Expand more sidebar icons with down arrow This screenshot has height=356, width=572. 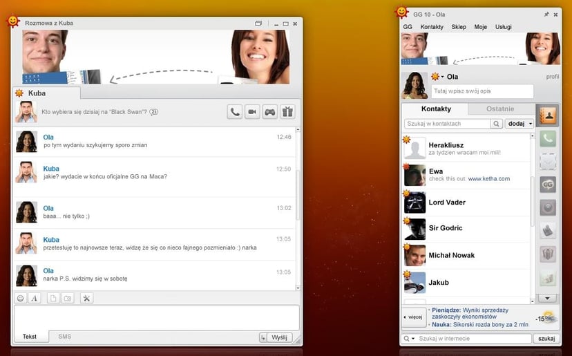[548, 298]
